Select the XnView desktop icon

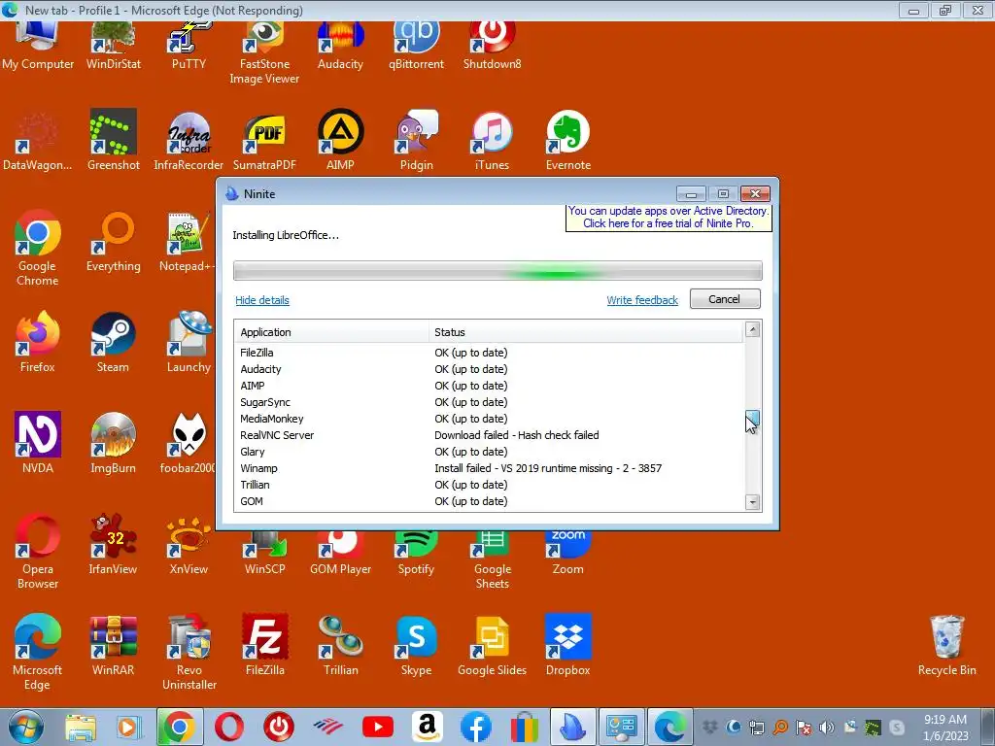(x=189, y=544)
